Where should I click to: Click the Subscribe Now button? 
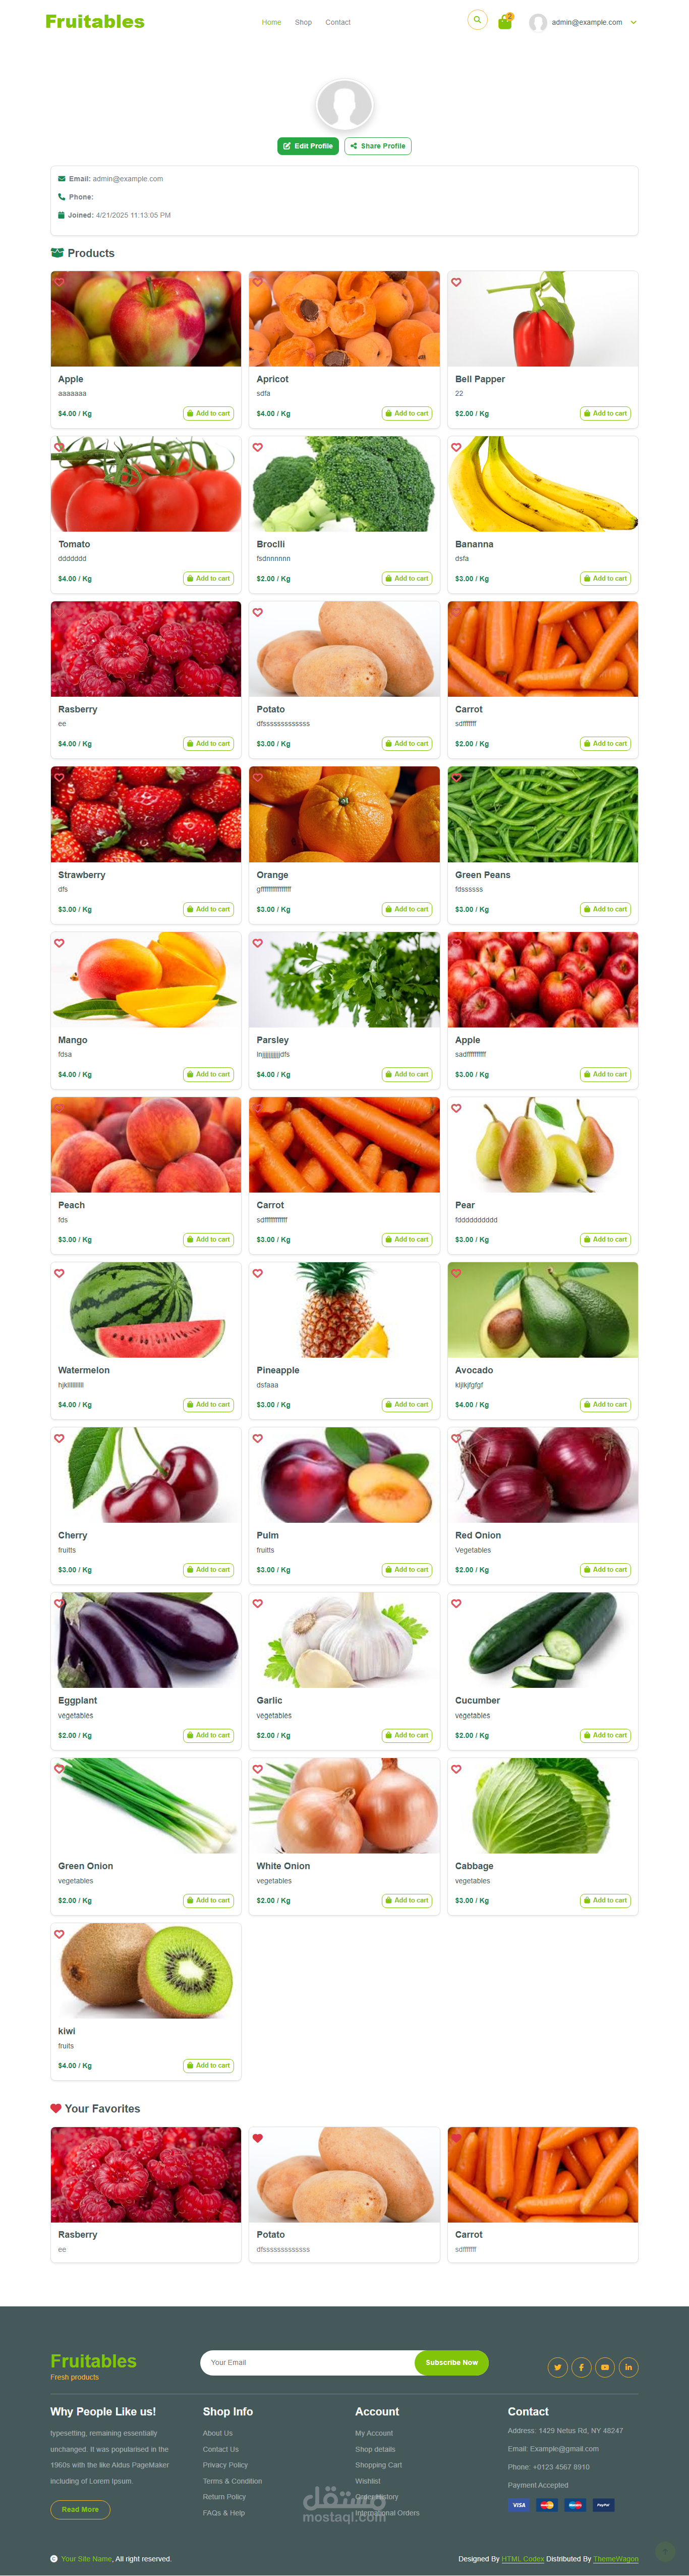point(451,2362)
